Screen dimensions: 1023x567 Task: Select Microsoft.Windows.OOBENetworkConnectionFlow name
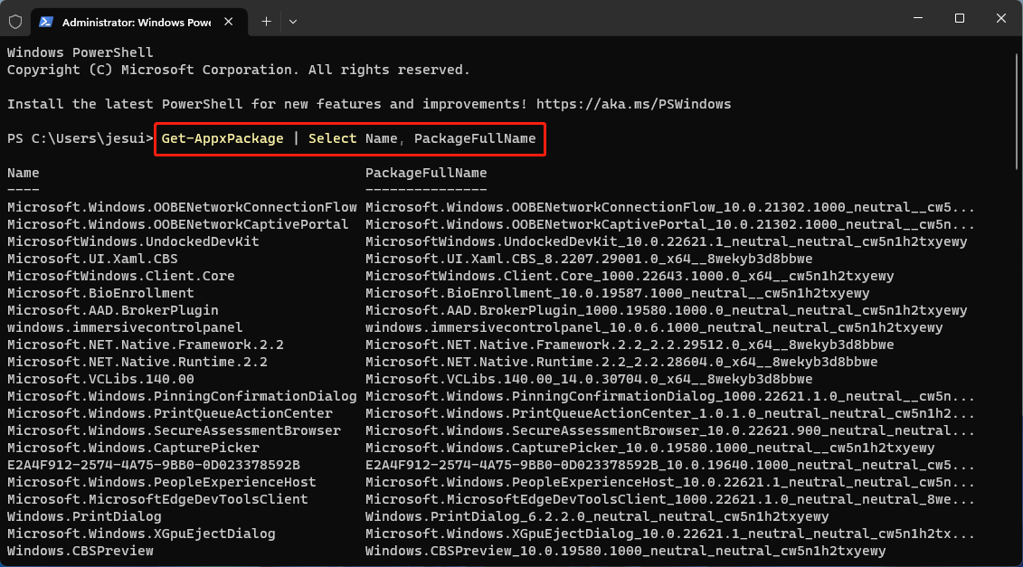pyautogui.click(x=182, y=207)
